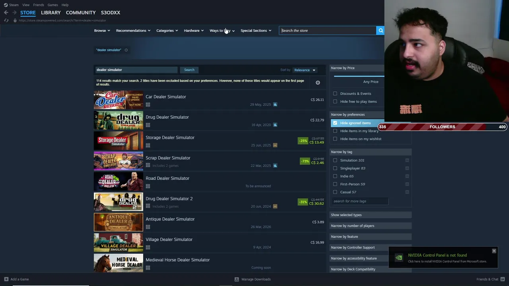Open the Special Sections dropdown

coord(256,31)
